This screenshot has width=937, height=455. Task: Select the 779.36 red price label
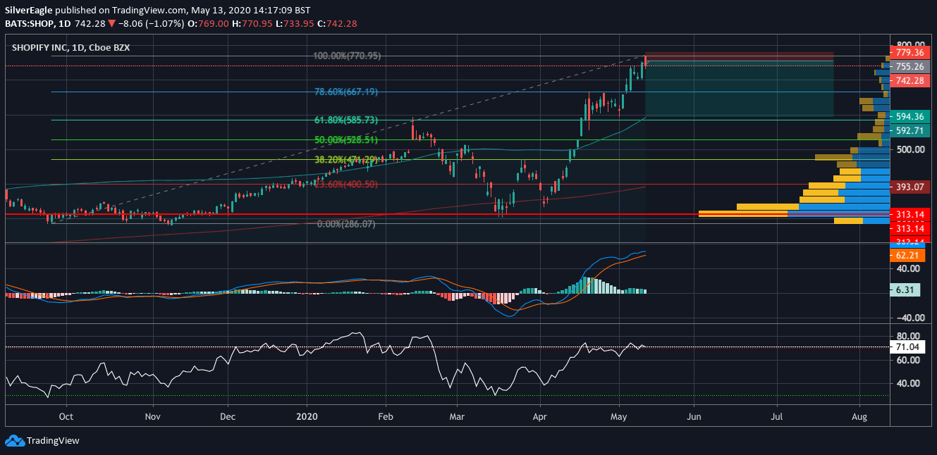pyautogui.click(x=910, y=52)
